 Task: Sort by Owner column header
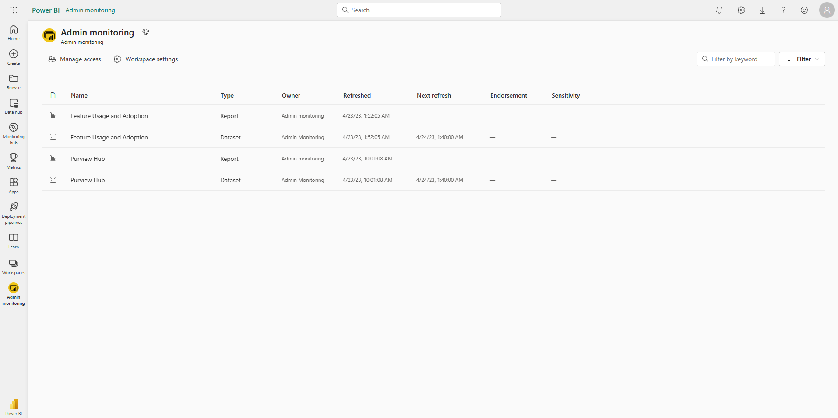point(291,95)
